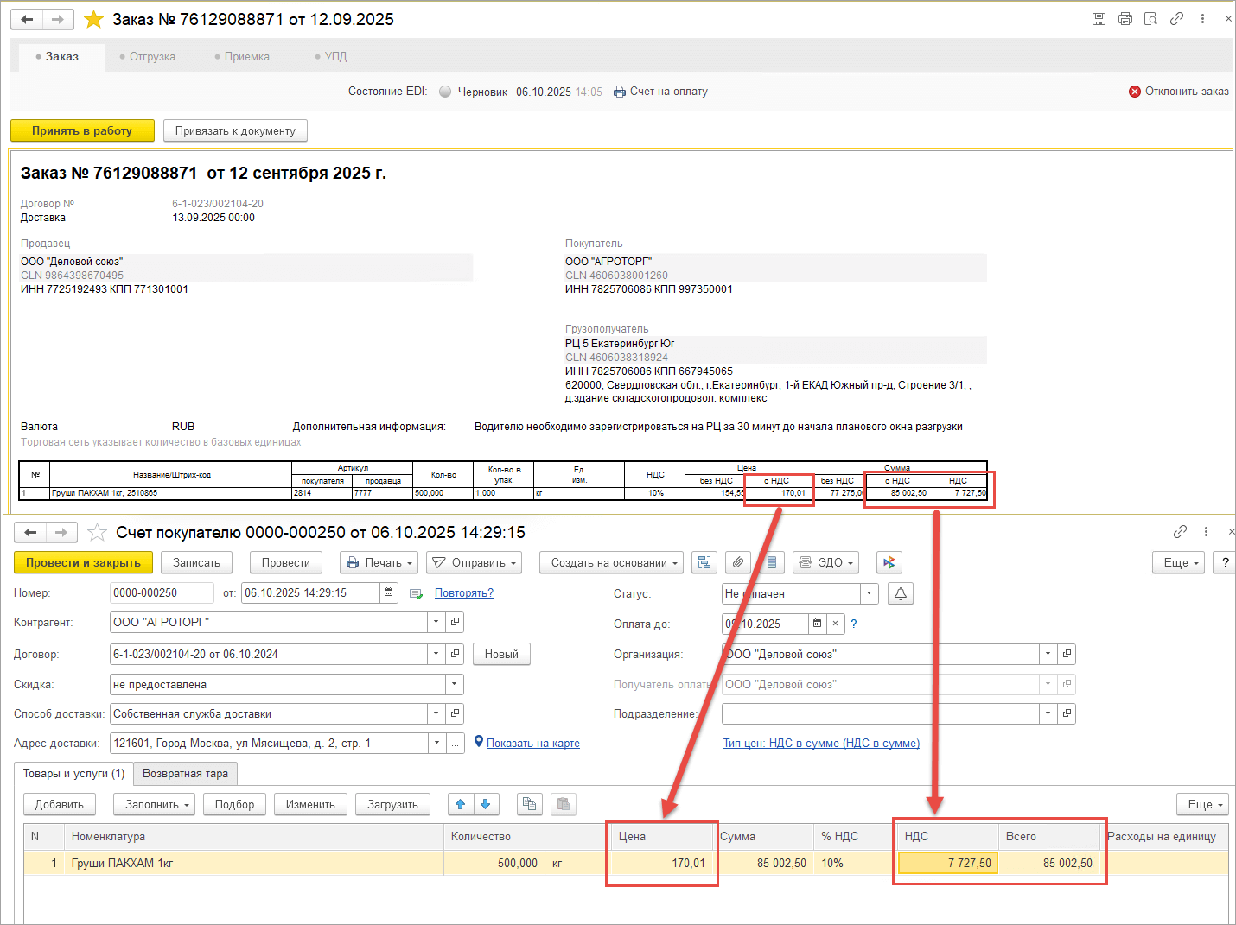The image size is (1236, 925).
Task: Click the save diskette icon in top-right
Action: tap(1099, 19)
